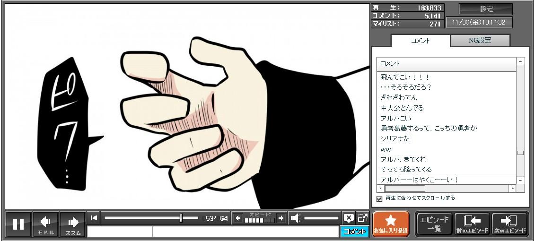Enter fullscreen with the expand icon
The image size is (535, 241).
362,218
